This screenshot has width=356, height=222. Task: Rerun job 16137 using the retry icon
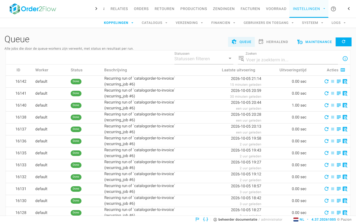327,129
